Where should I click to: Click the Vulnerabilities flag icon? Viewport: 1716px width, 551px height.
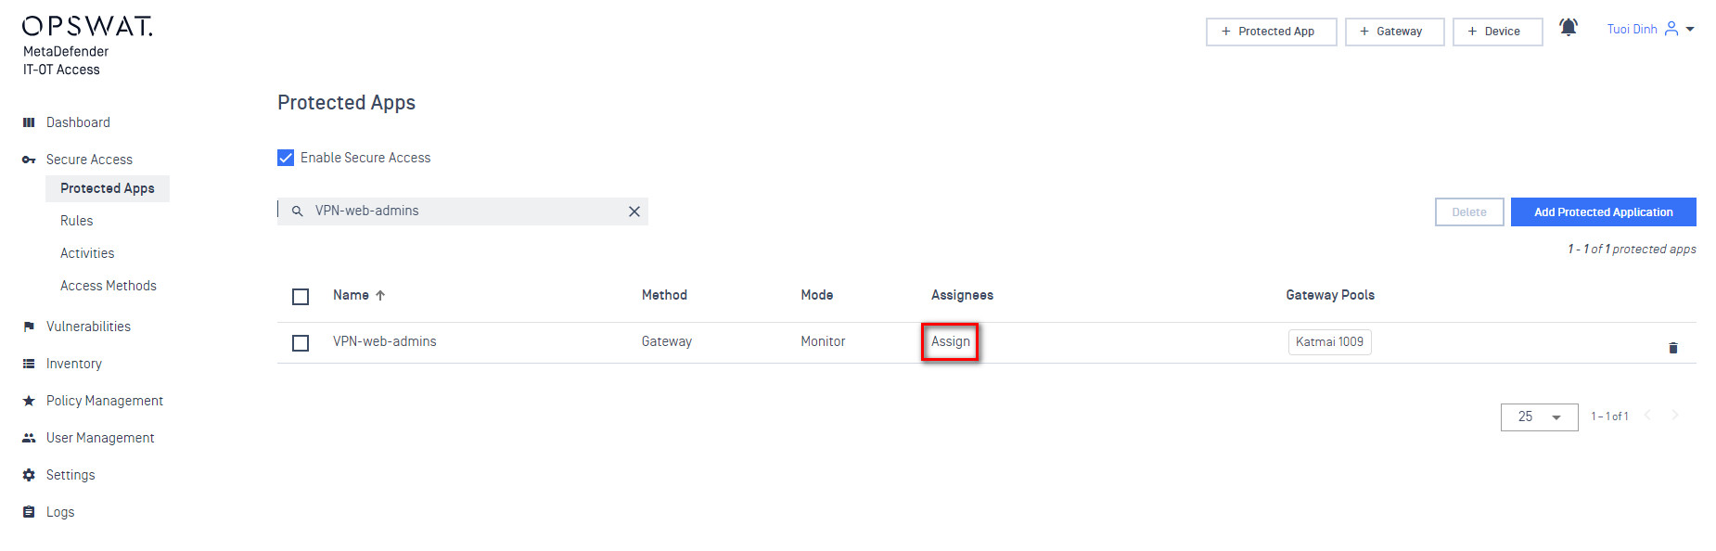point(29,327)
